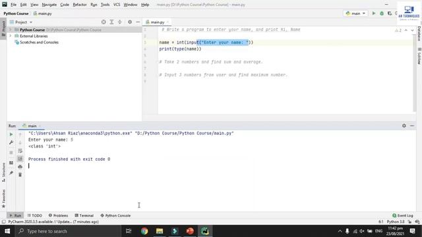Screen dimensions: 422x237
Task: Expand the Python Course project folder
Action: click(11, 30)
